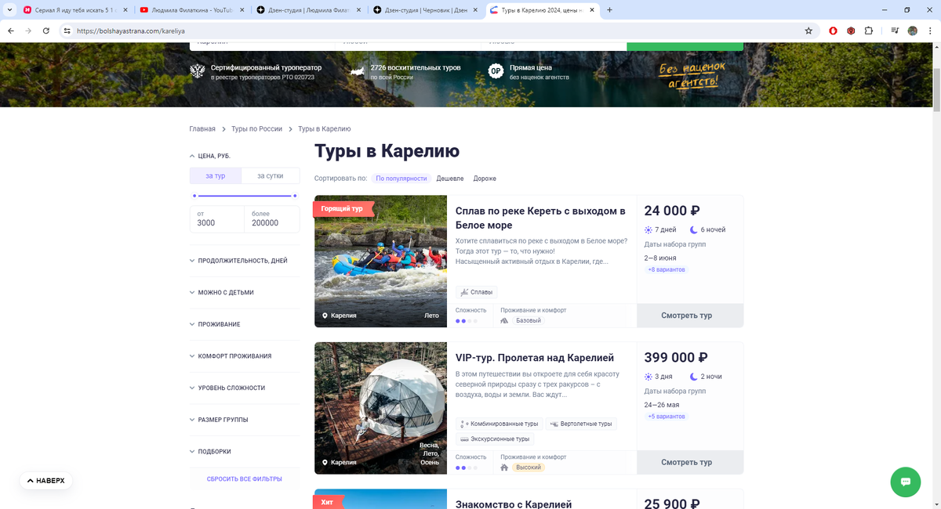The width and height of the screenshot is (941, 509).
Task: Sort tours by 'Дешевле'
Action: tap(450, 179)
